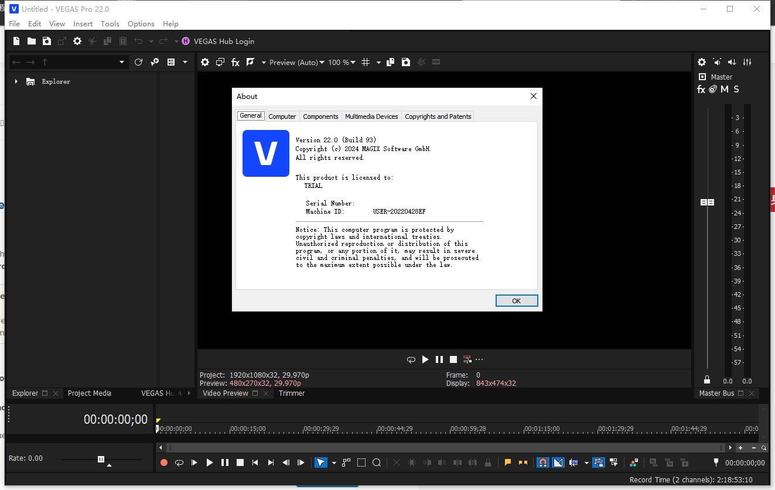Screen dimensions: 775x490
Task: Open Master Bus FX
Action: click(x=701, y=90)
